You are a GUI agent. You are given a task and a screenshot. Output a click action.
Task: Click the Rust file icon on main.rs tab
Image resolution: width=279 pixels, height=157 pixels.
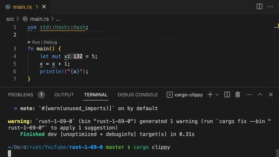(x=8, y=7)
